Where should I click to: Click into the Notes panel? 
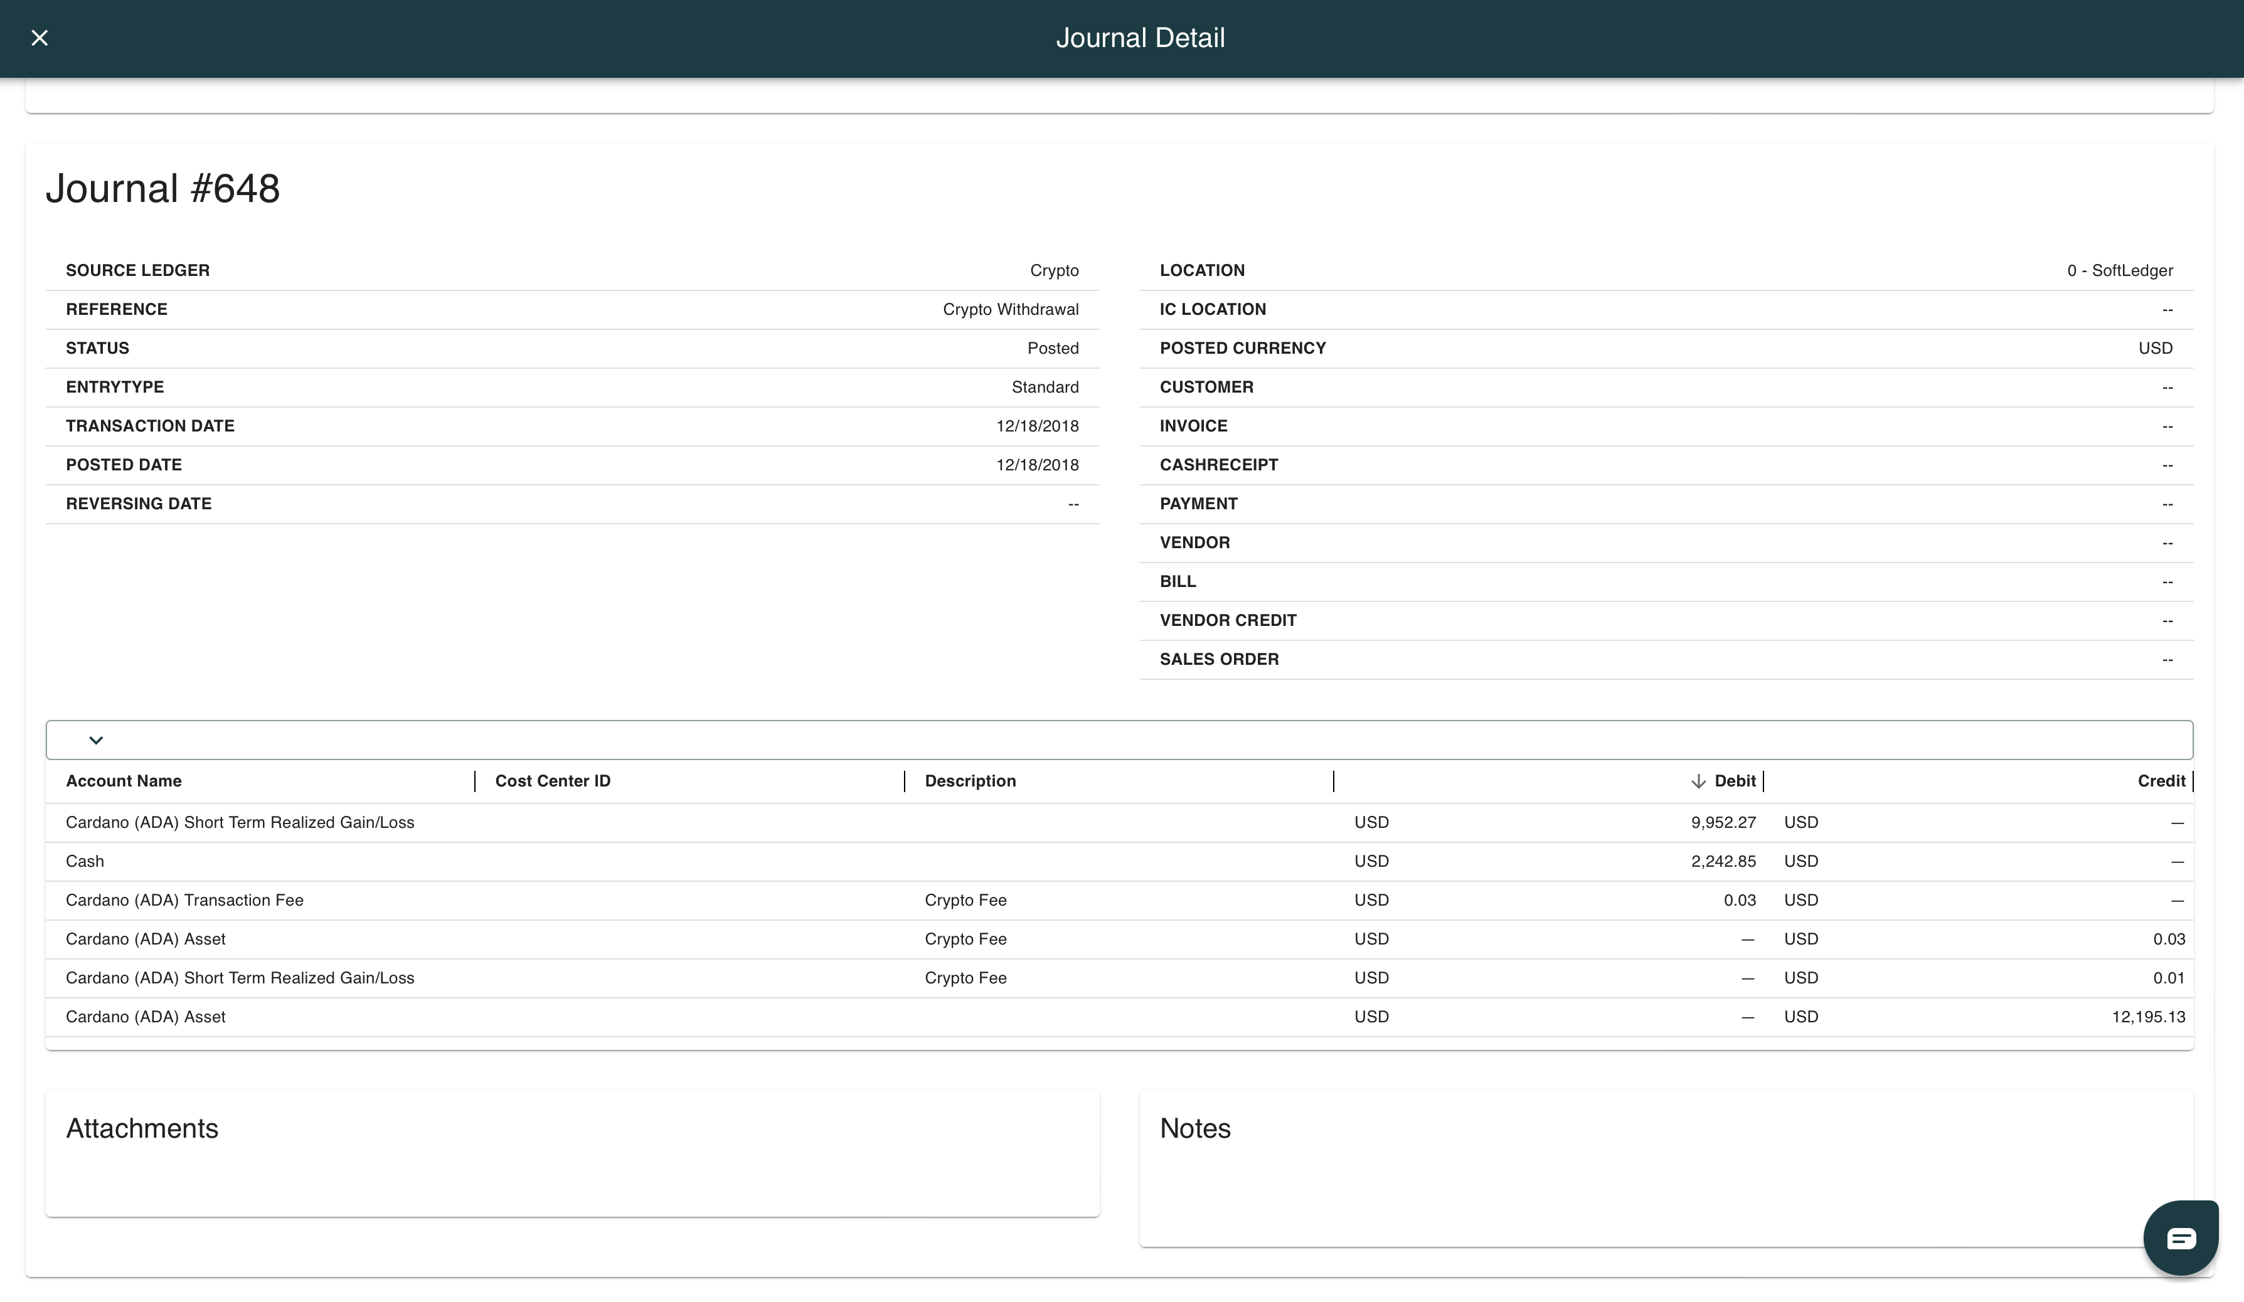(x=1194, y=1128)
